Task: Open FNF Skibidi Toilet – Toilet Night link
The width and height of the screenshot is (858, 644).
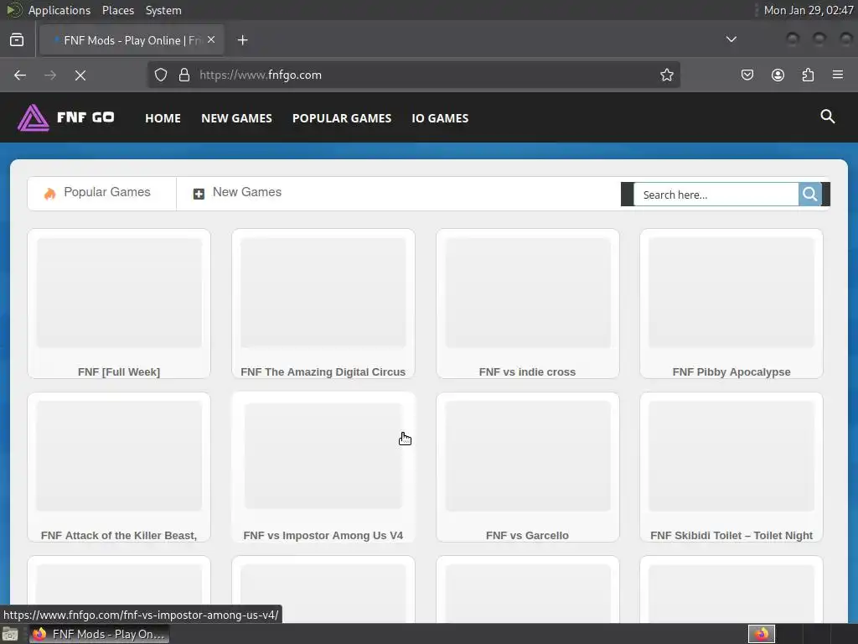Action: point(731,535)
